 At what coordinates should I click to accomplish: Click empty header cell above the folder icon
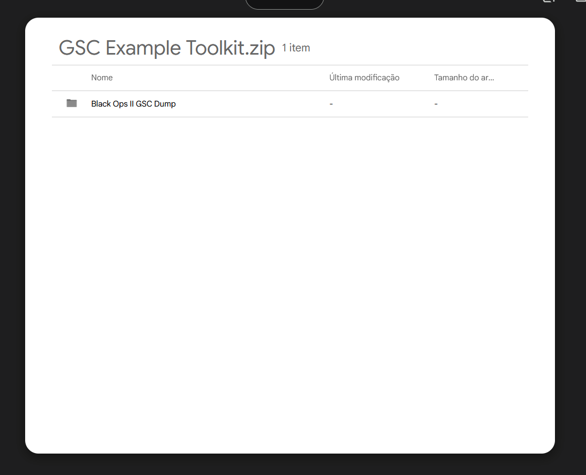pos(72,78)
